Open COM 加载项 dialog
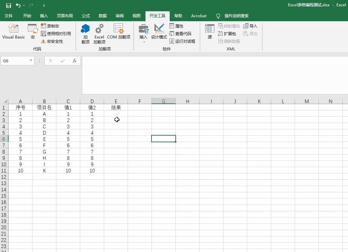348x252 pixels. point(119,31)
